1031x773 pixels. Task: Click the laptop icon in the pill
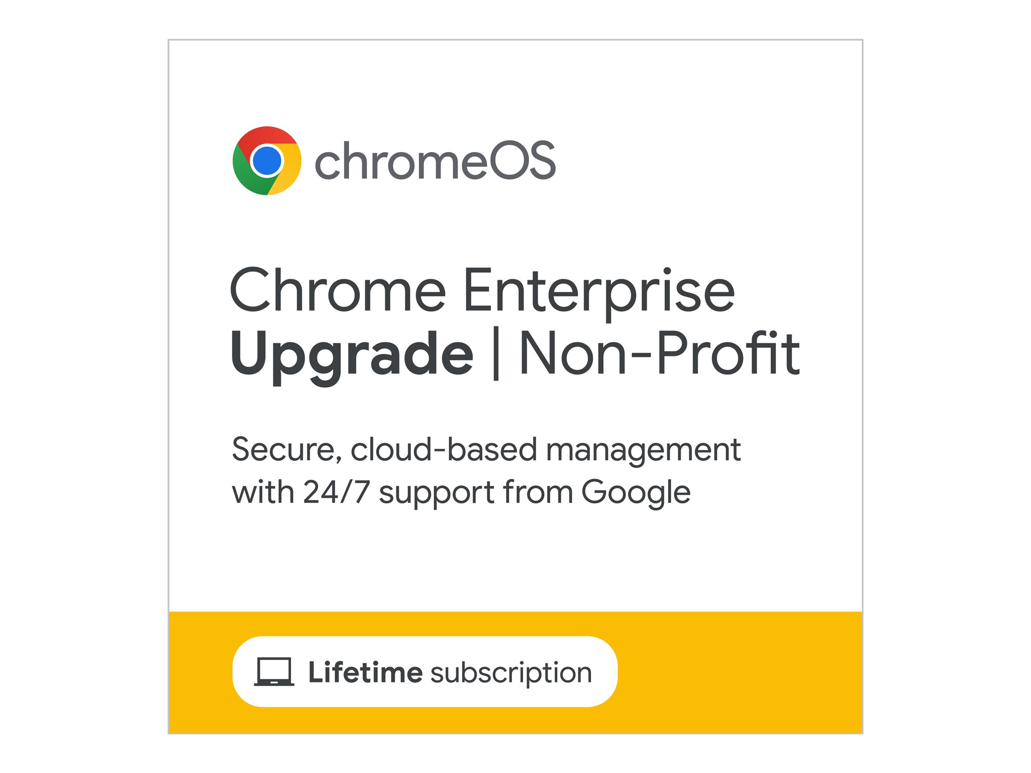274,672
